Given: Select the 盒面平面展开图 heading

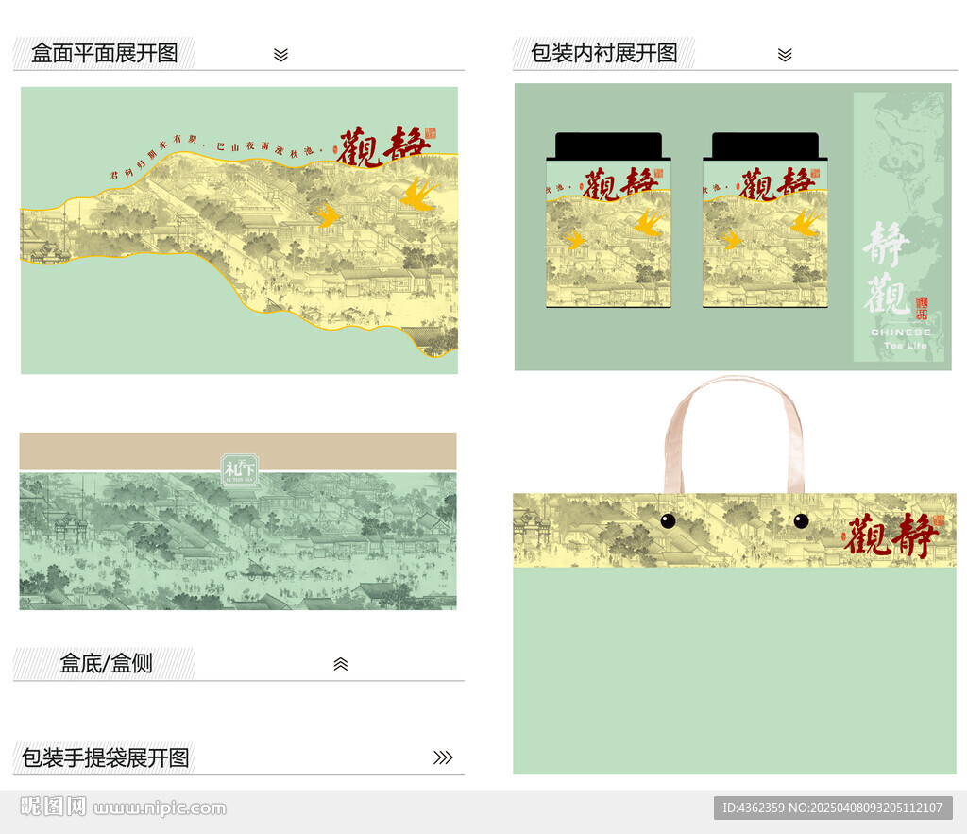Looking at the screenshot, I should tap(105, 53).
